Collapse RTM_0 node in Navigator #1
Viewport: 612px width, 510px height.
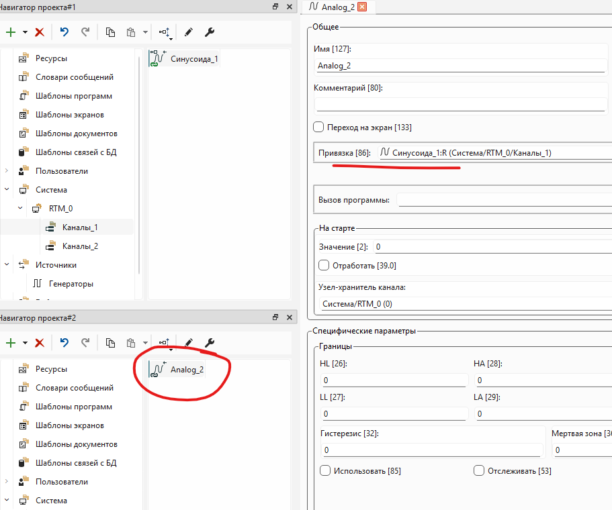[x=20, y=208]
